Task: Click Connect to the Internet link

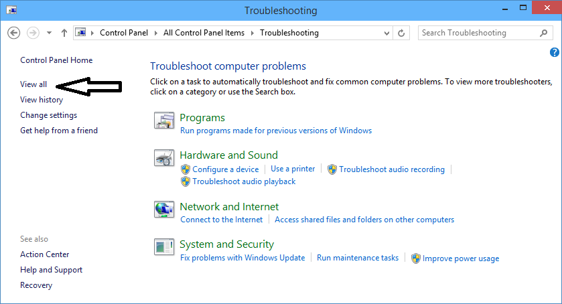Action: (x=221, y=220)
